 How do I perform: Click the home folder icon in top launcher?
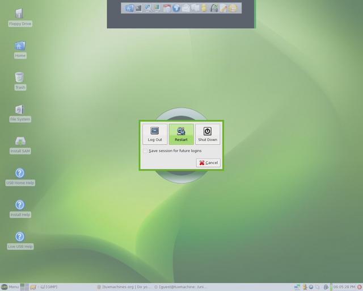pos(129,8)
